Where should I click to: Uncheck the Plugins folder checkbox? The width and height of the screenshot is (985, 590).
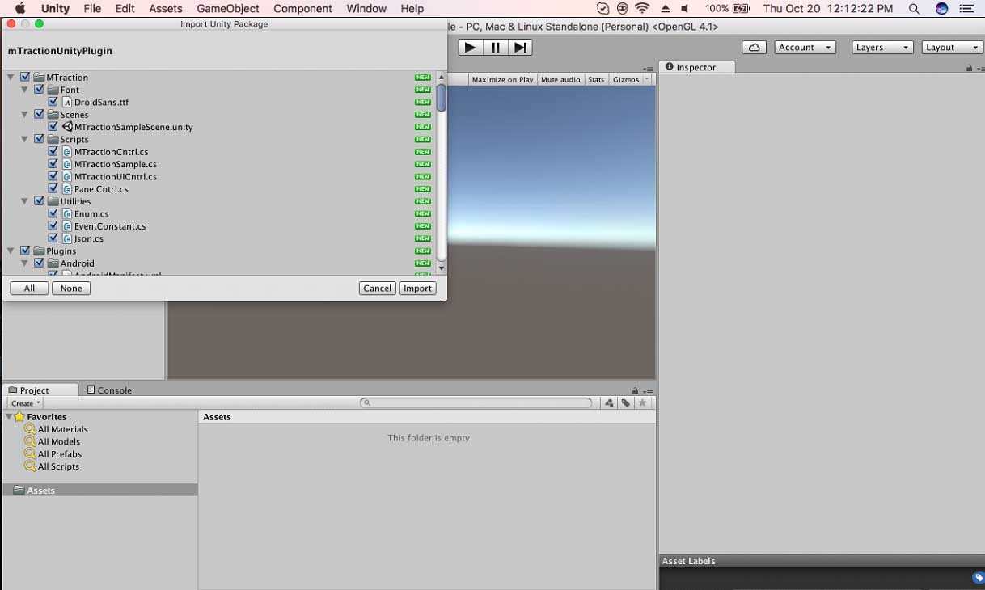(25, 251)
